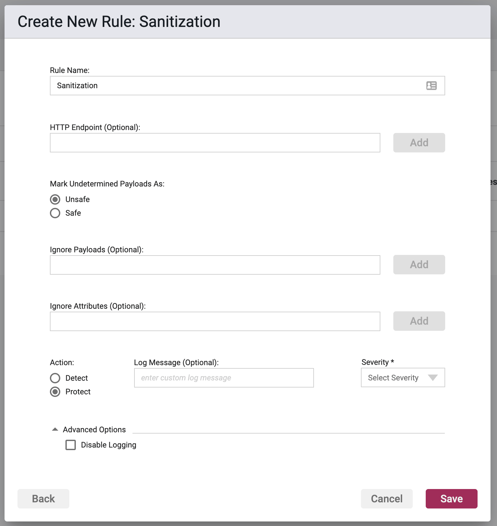The height and width of the screenshot is (526, 497).
Task: Click Add button next to HTTP Endpoint
Action: 419,143
